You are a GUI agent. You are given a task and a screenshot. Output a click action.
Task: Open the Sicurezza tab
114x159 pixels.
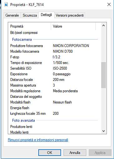click(x=30, y=15)
